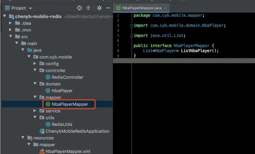Click the utils package icon

(42, 118)
